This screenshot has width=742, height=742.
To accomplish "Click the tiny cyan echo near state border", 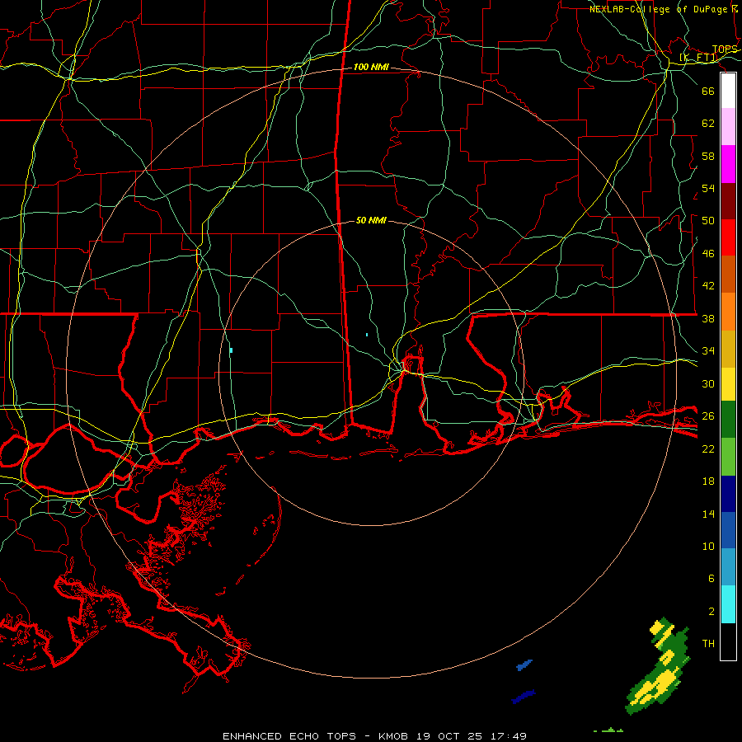I will [367, 335].
